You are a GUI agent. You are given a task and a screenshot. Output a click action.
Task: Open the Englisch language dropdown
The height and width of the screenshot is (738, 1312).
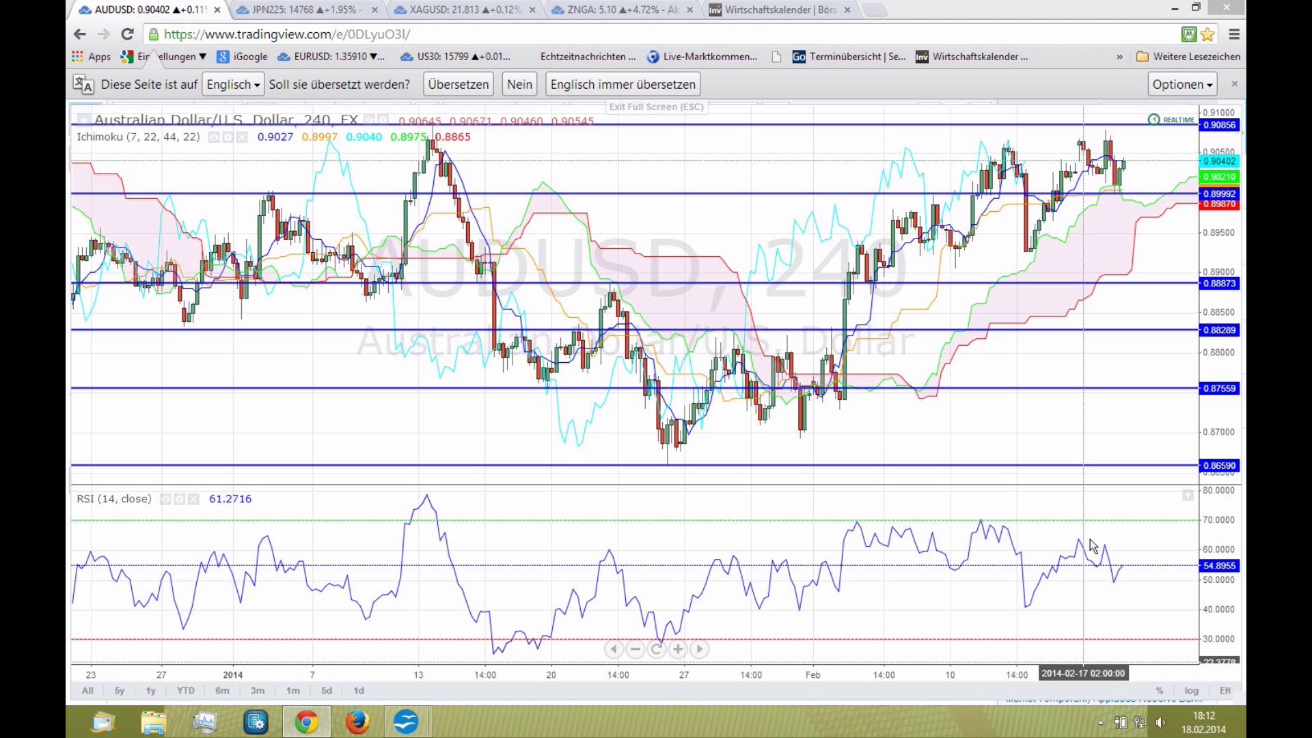pos(233,85)
